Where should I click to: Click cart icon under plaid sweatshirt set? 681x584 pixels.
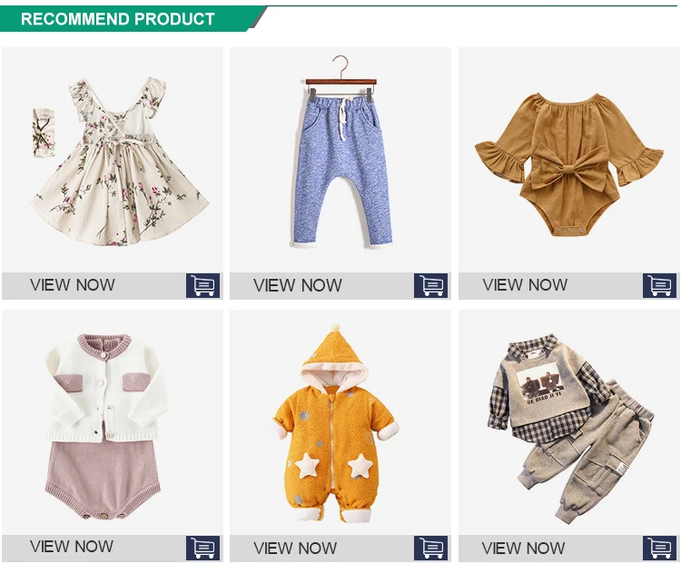click(659, 548)
